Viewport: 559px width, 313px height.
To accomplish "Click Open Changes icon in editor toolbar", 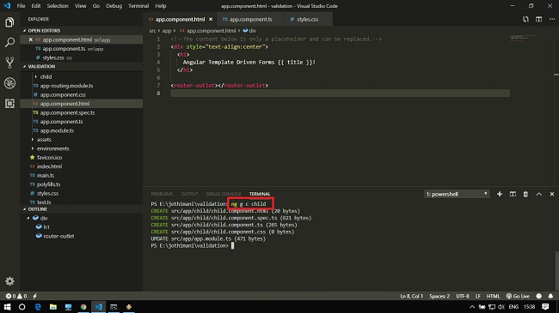I will tap(525, 19).
